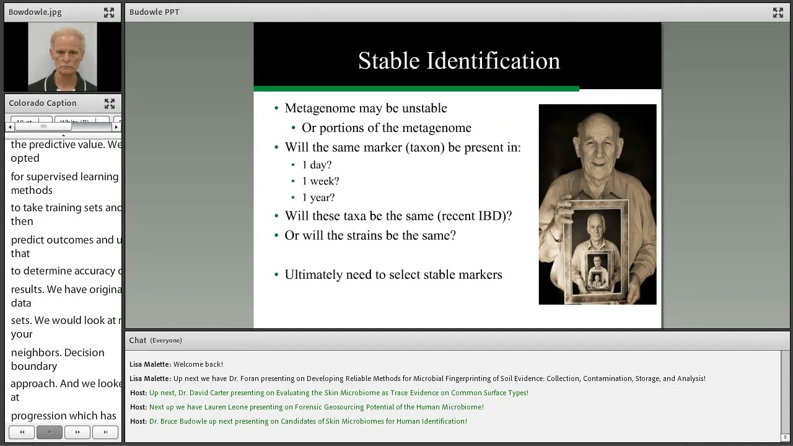Click the Host message about Dr. David Carter

pos(329,393)
